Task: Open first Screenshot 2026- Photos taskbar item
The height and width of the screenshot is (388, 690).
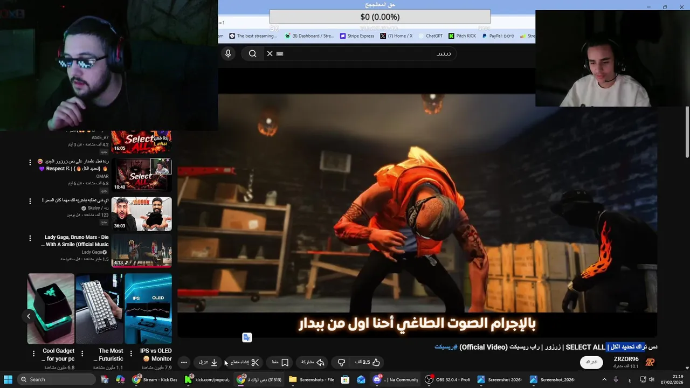Action: [x=500, y=379]
